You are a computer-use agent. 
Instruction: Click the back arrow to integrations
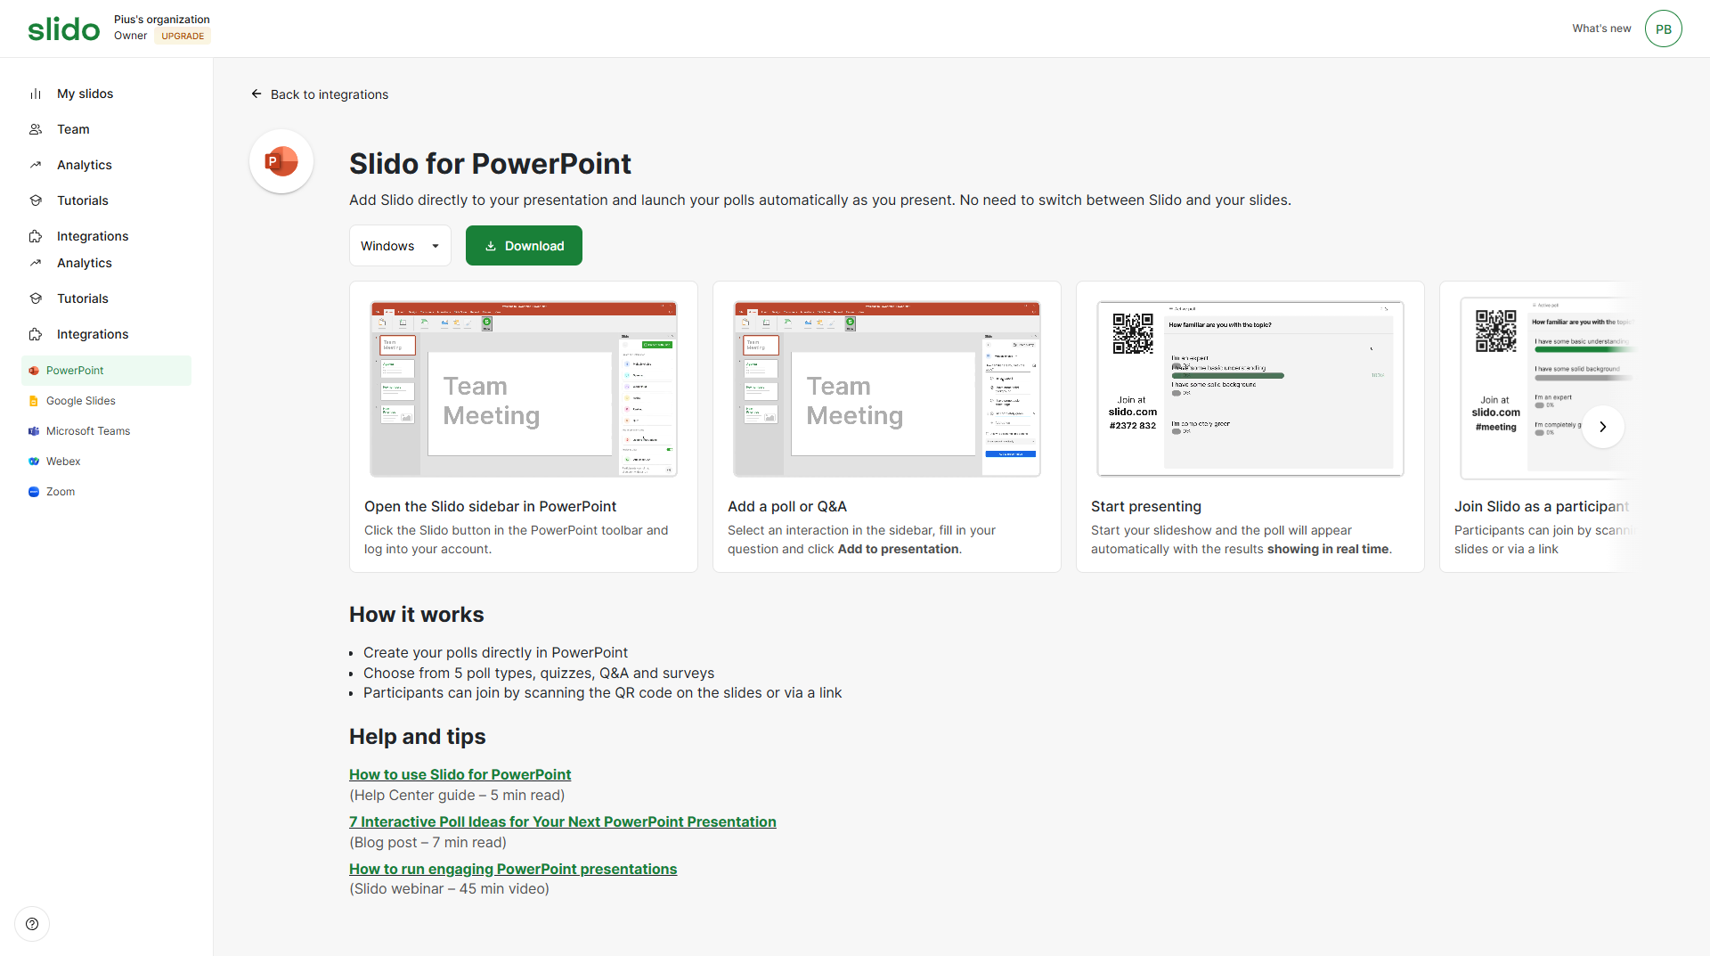coord(256,94)
